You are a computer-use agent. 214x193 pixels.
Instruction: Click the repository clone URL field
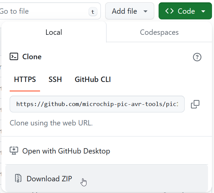point(97,104)
